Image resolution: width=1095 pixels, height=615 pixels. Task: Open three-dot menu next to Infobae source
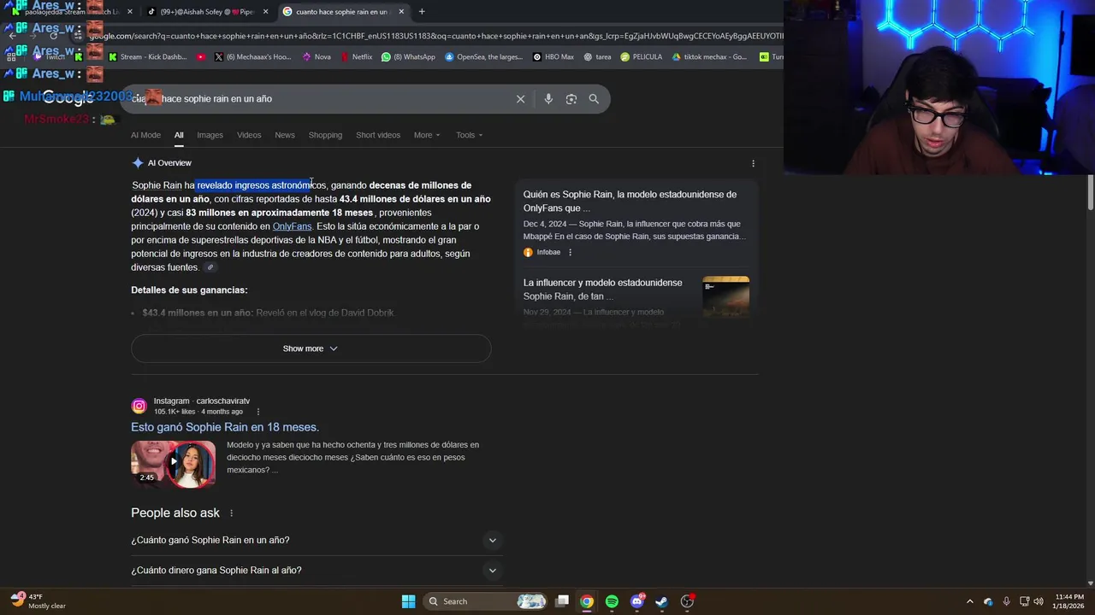point(570,252)
